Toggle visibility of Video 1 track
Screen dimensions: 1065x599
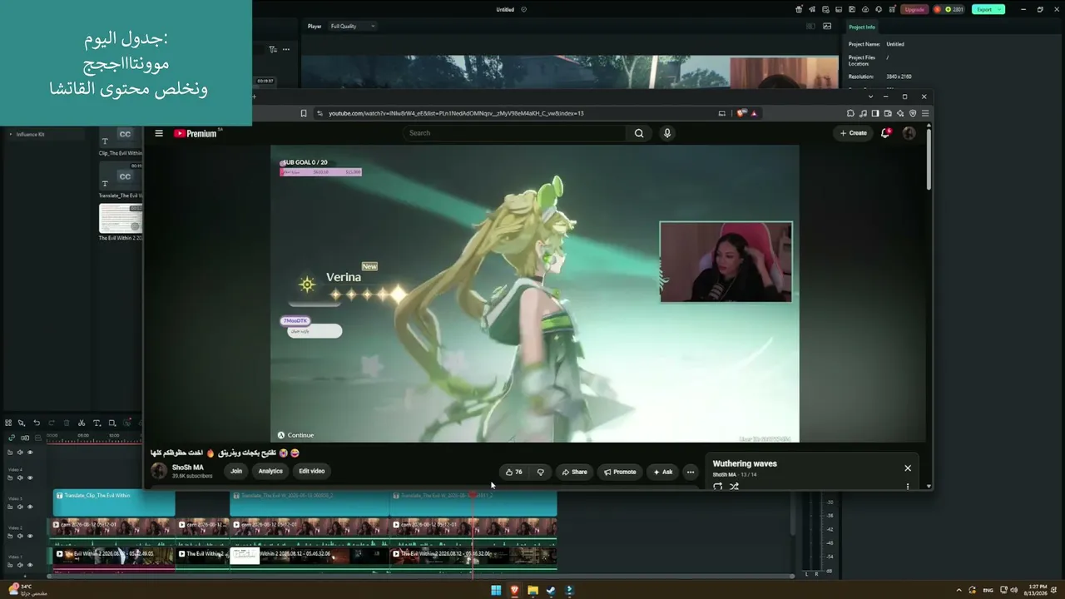pos(30,565)
